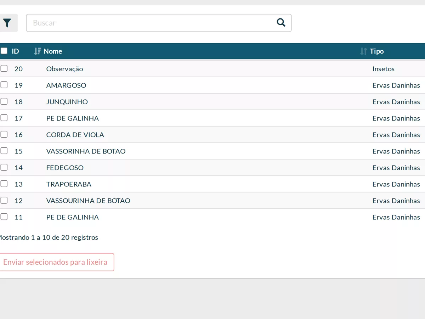425x319 pixels.
Task: Click the VASSOURINHA DE BOTAO name
Action: coord(88,201)
